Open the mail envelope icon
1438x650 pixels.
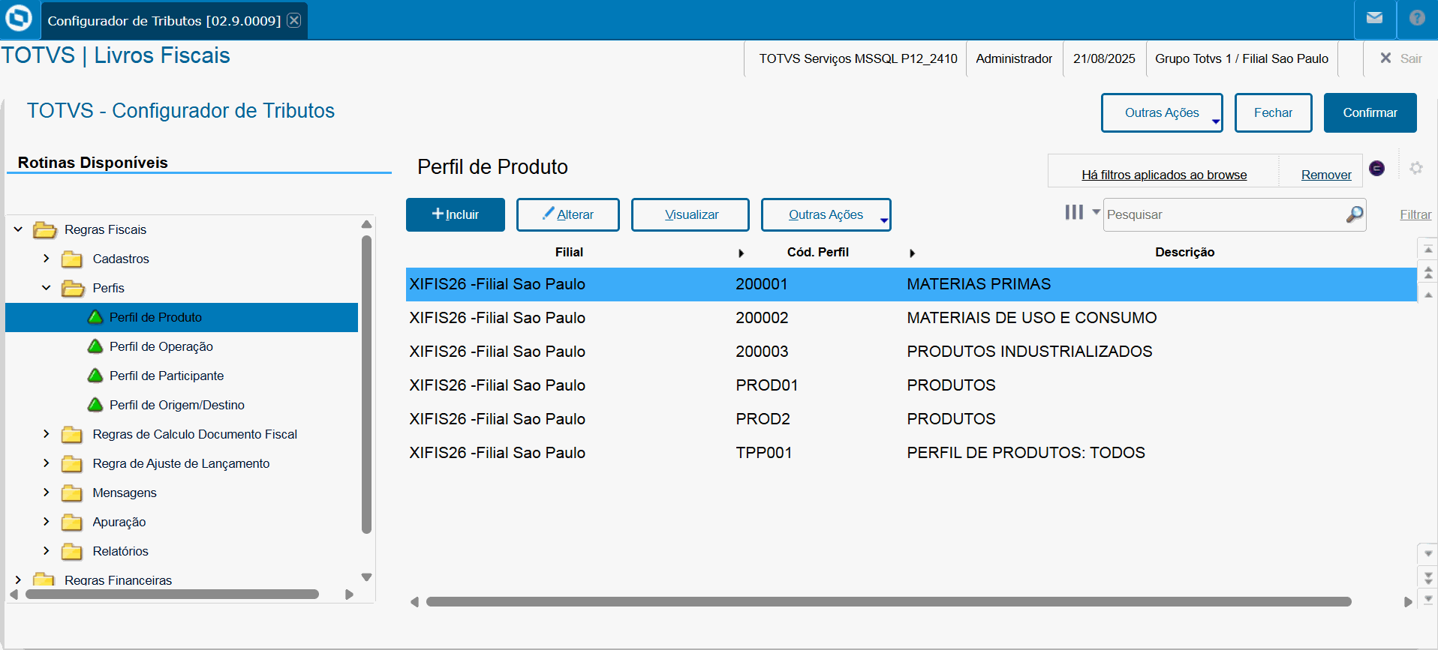1374,18
